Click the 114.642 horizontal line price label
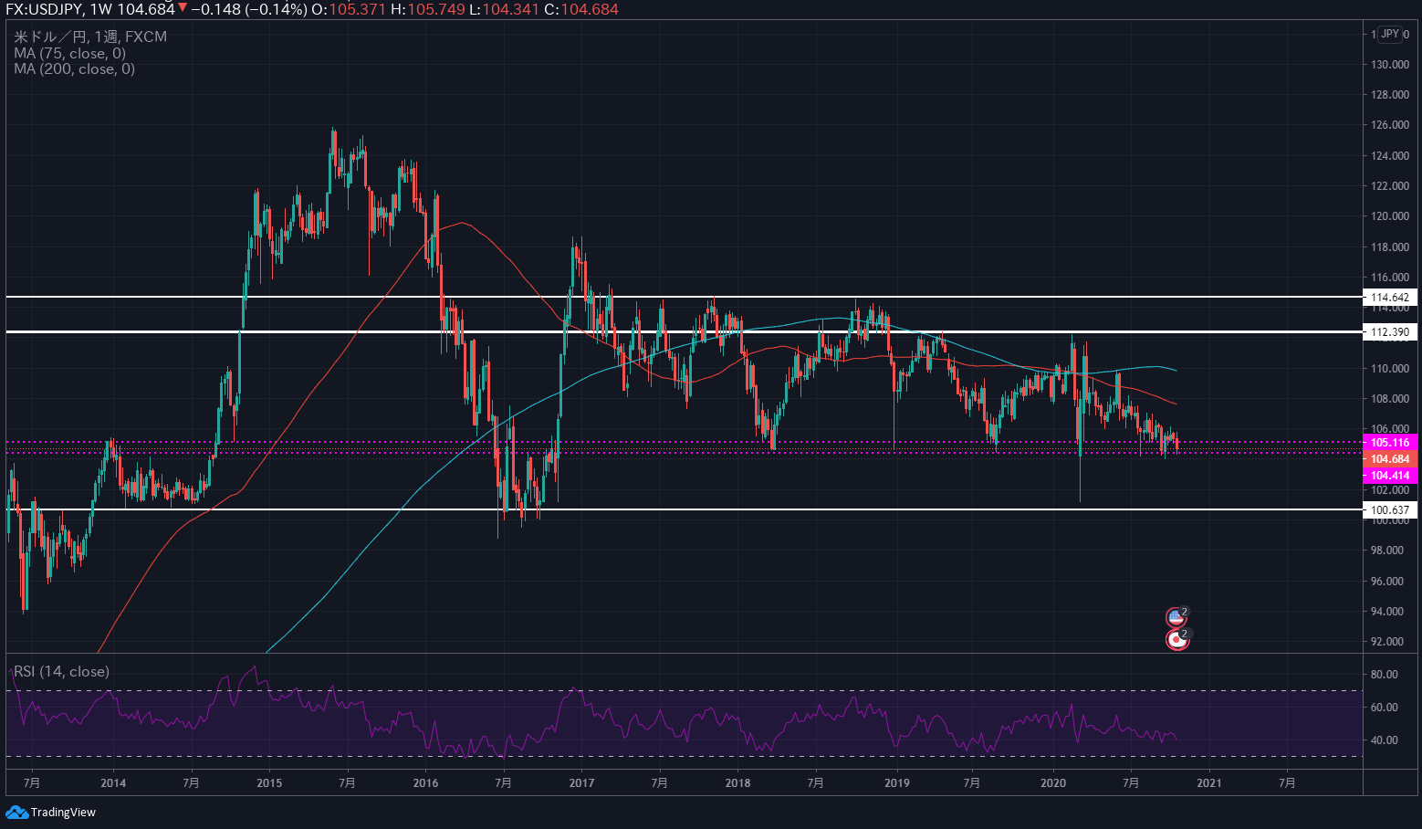The width and height of the screenshot is (1422, 829). click(x=1389, y=298)
